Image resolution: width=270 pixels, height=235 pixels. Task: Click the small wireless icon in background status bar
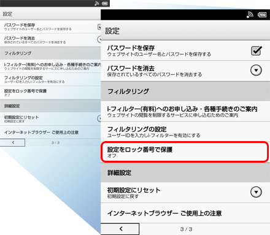click(97, 3)
